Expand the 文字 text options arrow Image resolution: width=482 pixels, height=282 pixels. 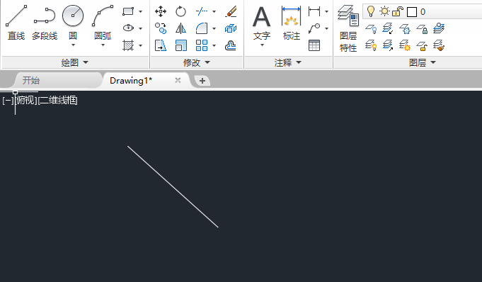pyautogui.click(x=262, y=45)
